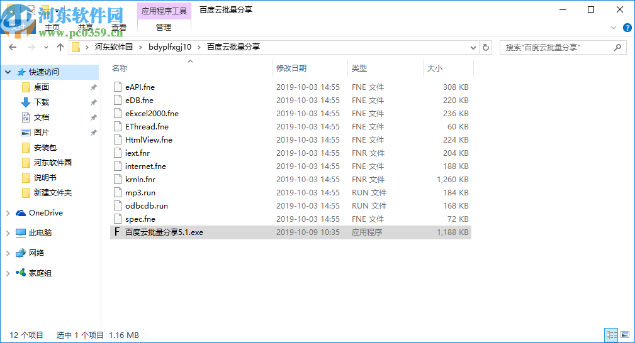Sort files by 类型 column

click(359, 68)
